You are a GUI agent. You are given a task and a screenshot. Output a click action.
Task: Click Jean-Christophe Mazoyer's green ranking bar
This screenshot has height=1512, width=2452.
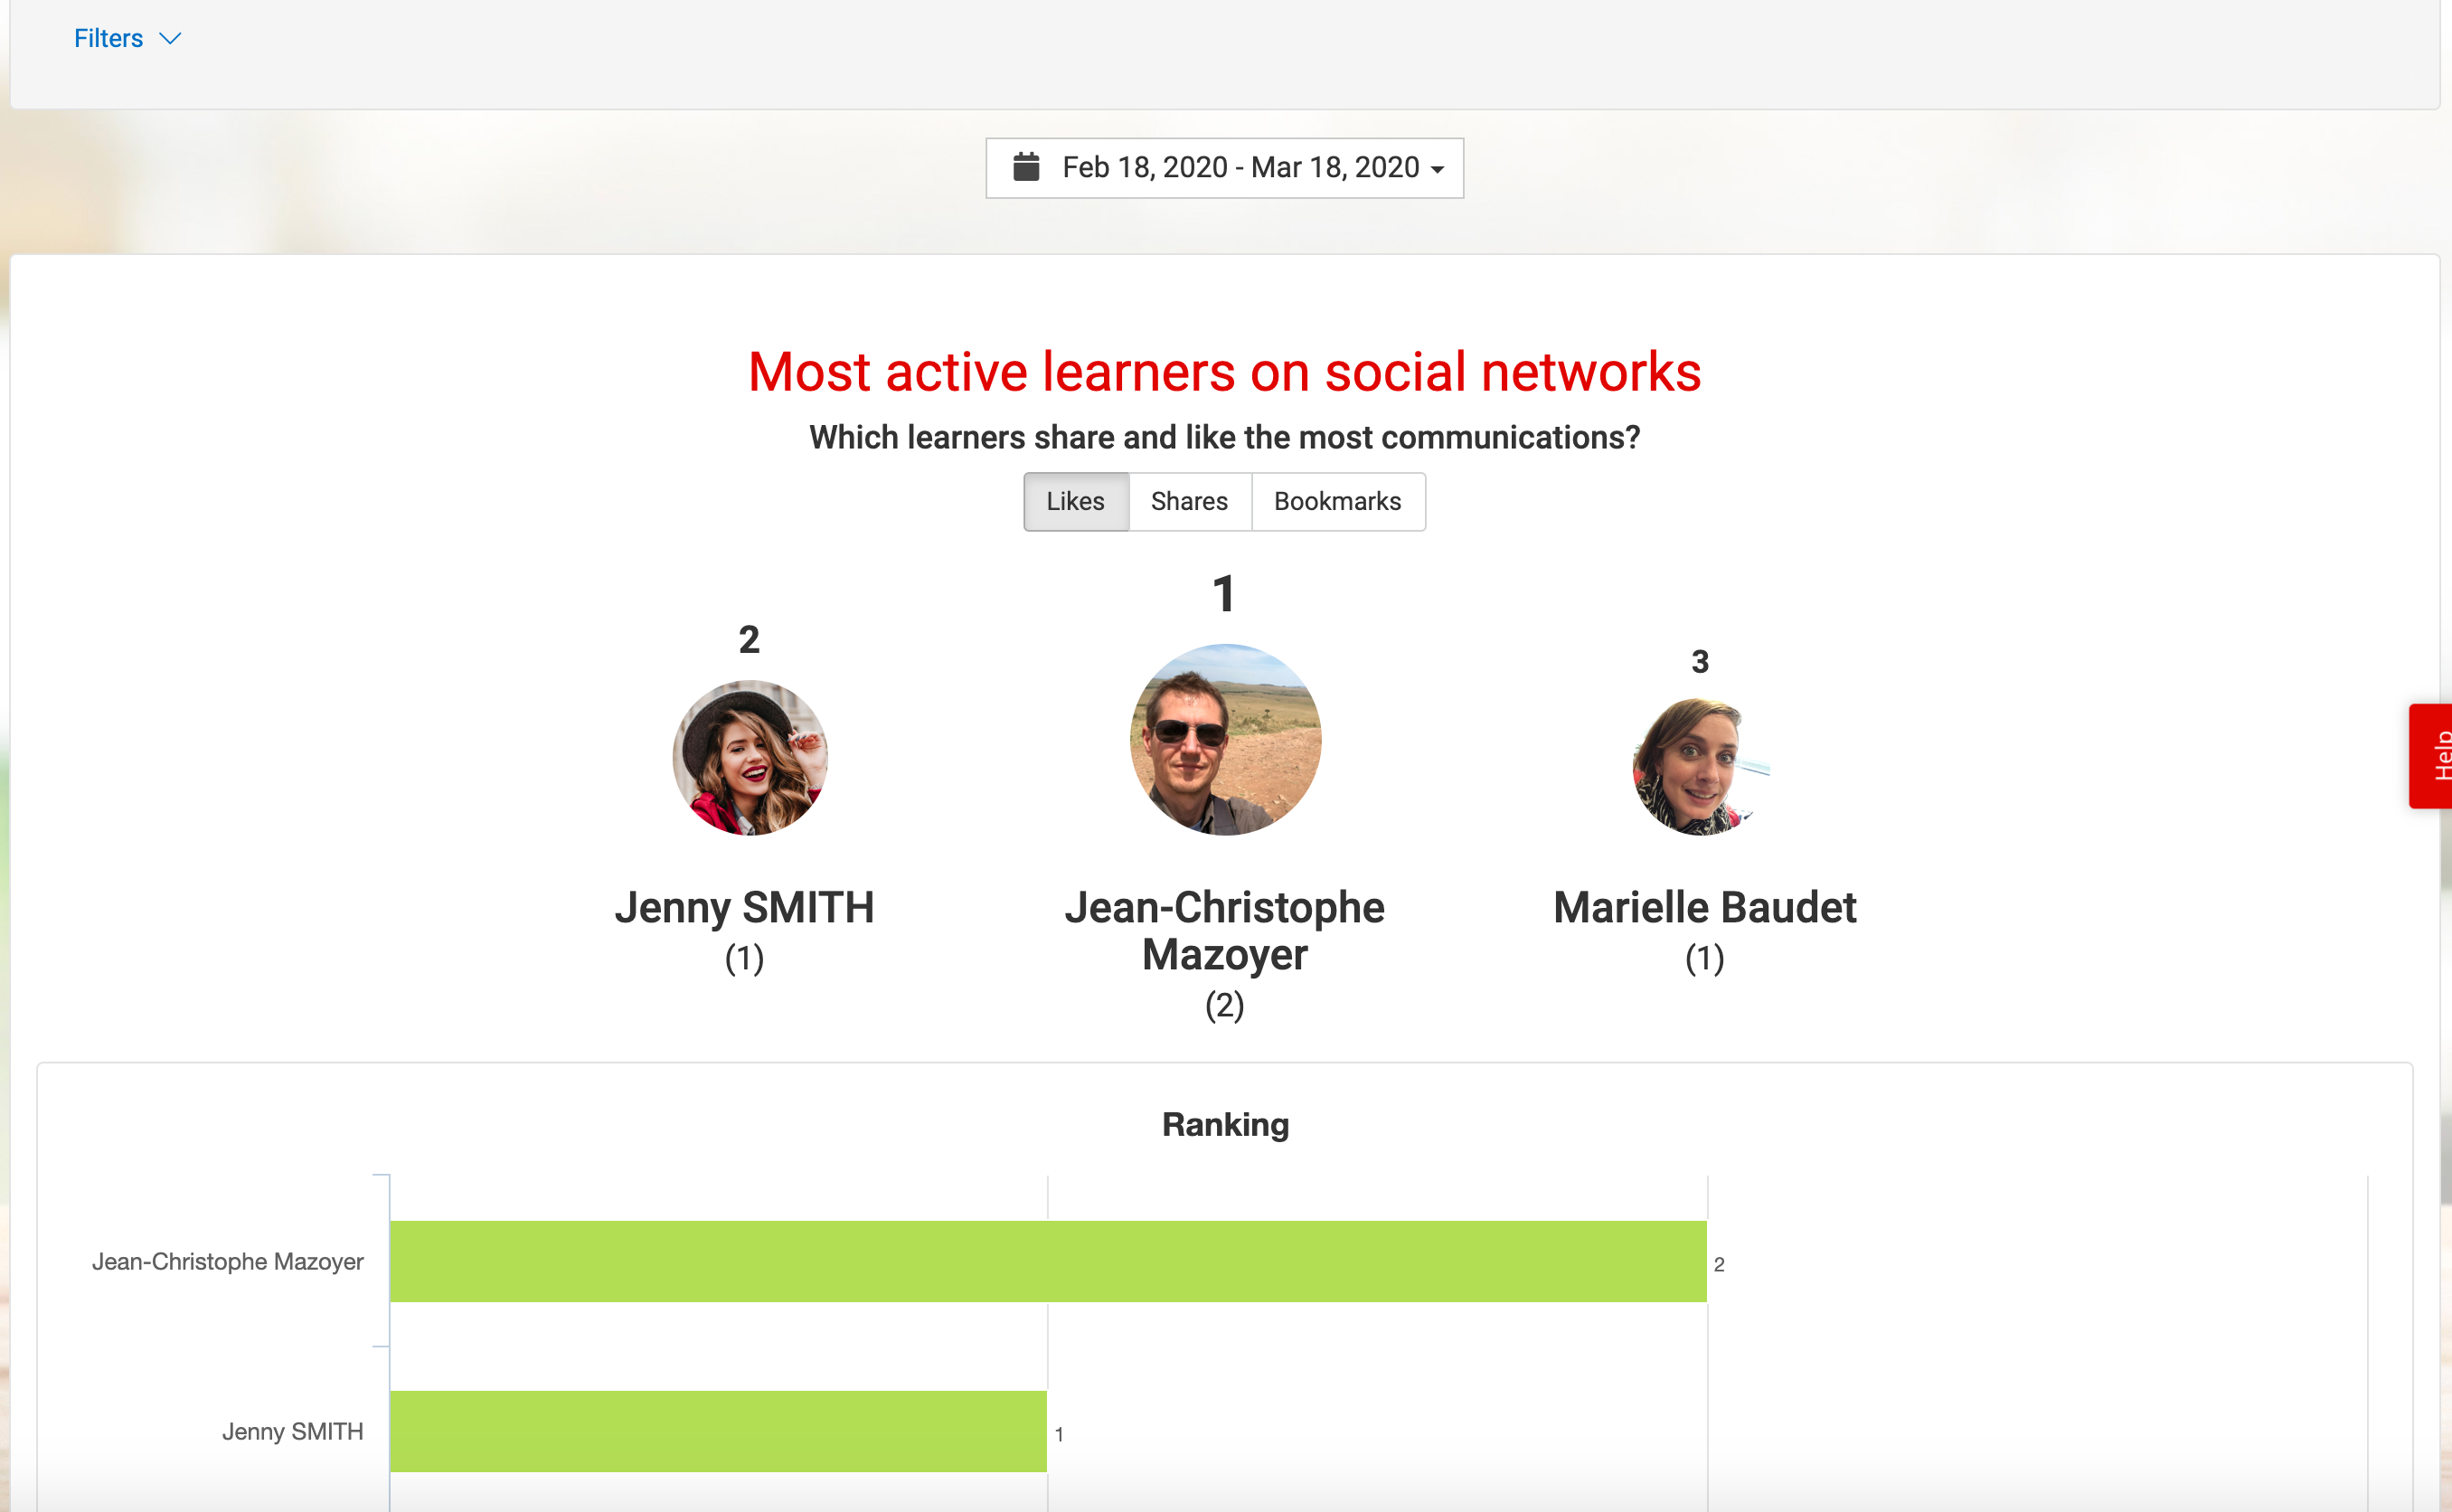coord(1048,1261)
